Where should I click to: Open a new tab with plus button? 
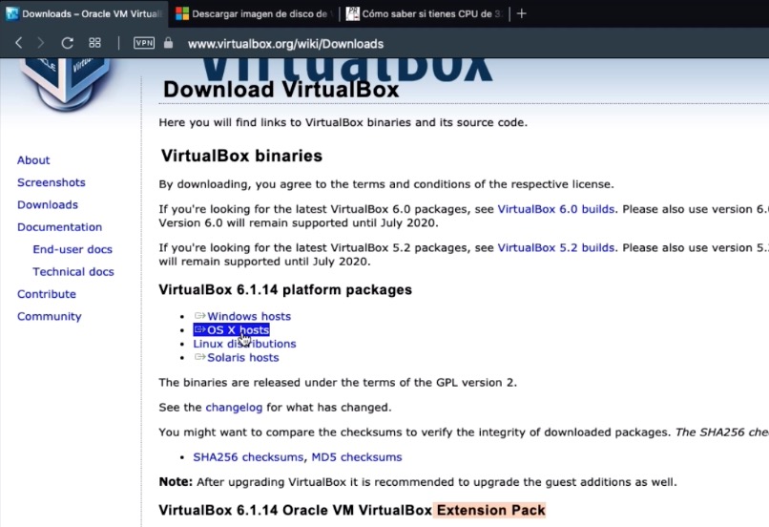[x=522, y=13]
